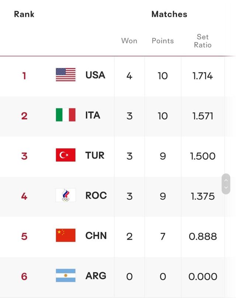Click the Italy flag icon
The image size is (236, 298).
(x=66, y=115)
